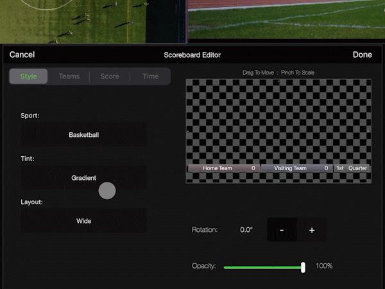This screenshot has height=289, width=385.
Task: Open the Score tab
Action: pos(110,76)
